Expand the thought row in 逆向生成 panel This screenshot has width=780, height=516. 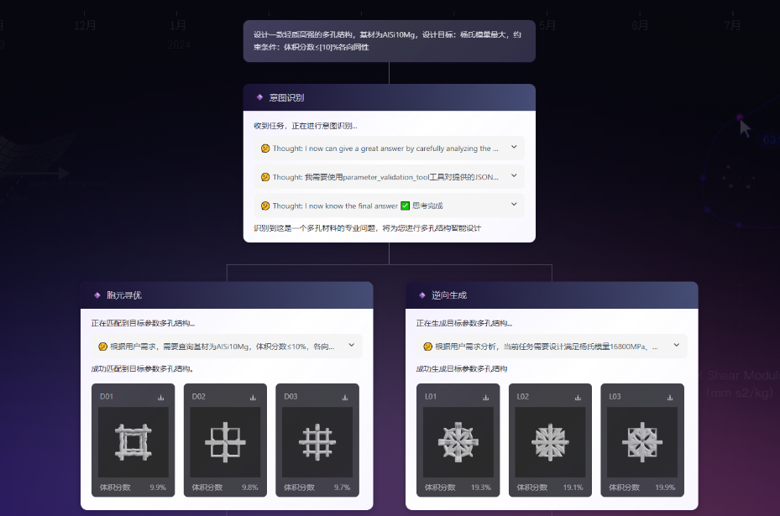pos(675,346)
